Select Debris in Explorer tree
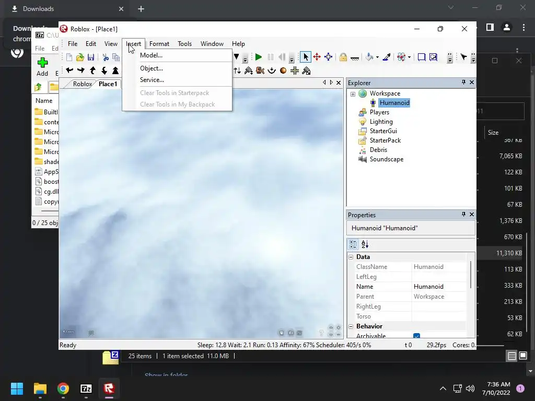 pos(378,150)
